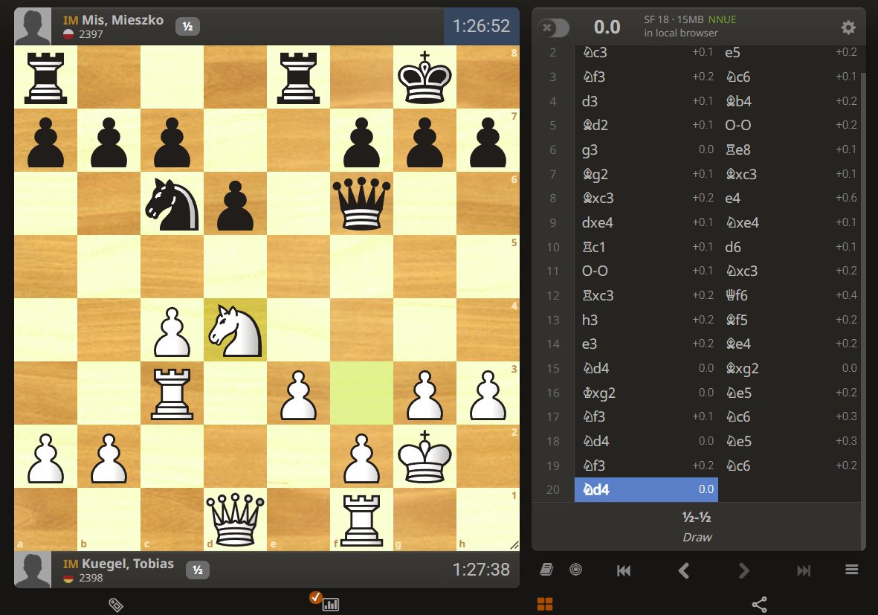
Task: Click Mis Mieszko's avatar
Action: click(x=33, y=26)
